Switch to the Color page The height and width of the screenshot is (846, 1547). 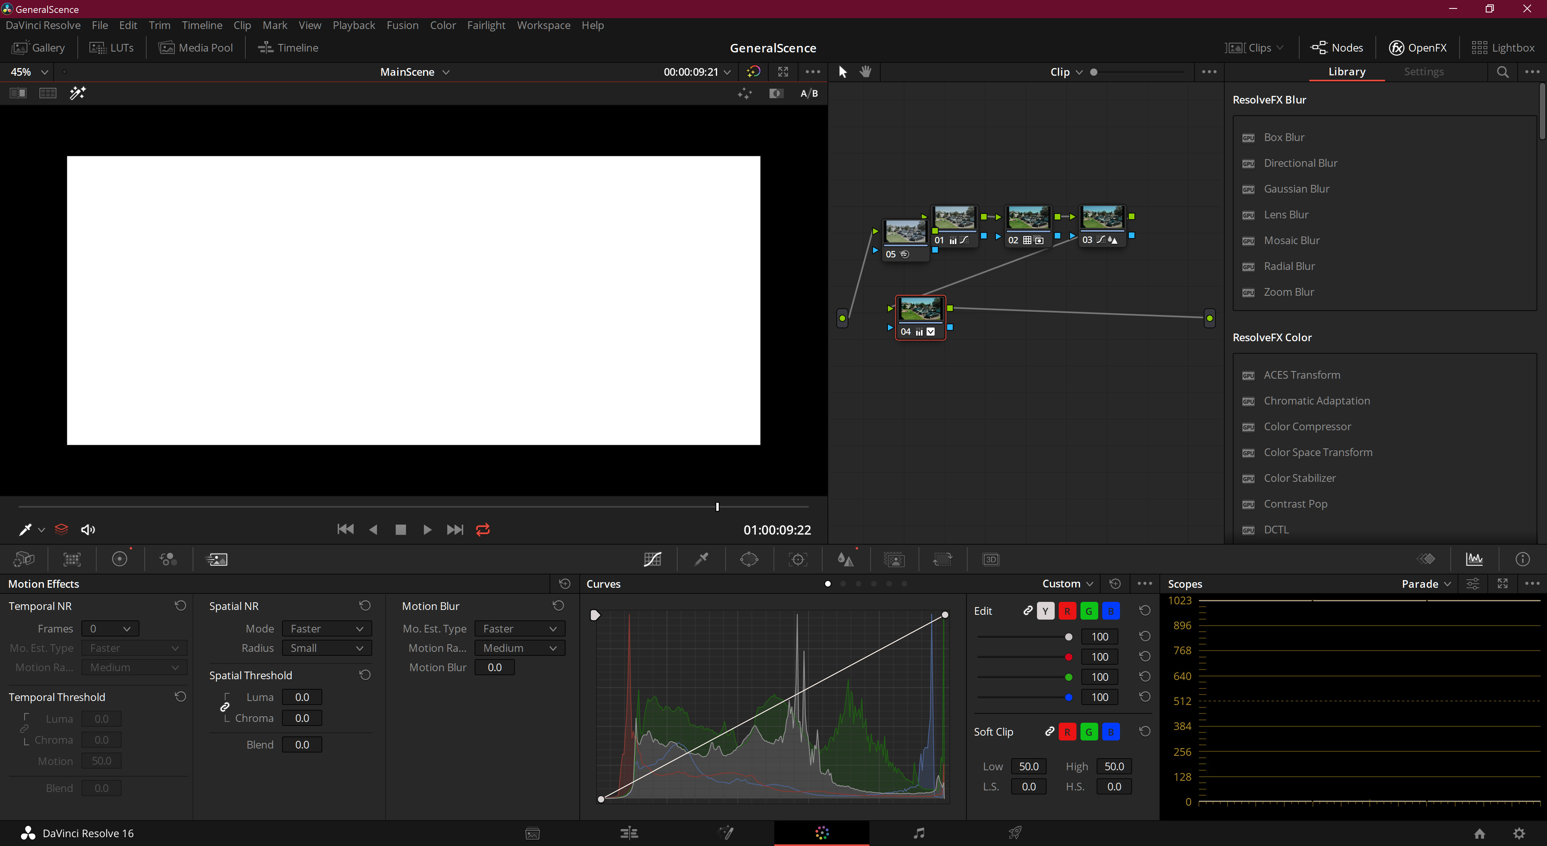point(821,833)
